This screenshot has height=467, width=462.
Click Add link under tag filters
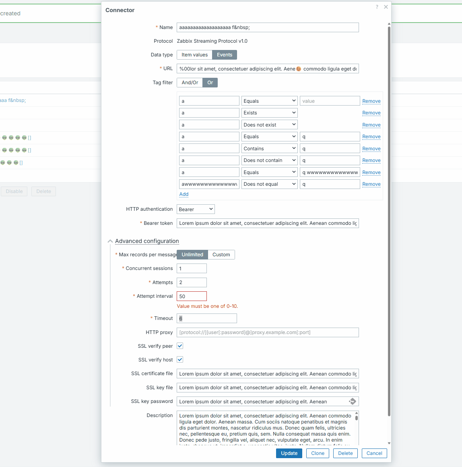[x=184, y=194]
